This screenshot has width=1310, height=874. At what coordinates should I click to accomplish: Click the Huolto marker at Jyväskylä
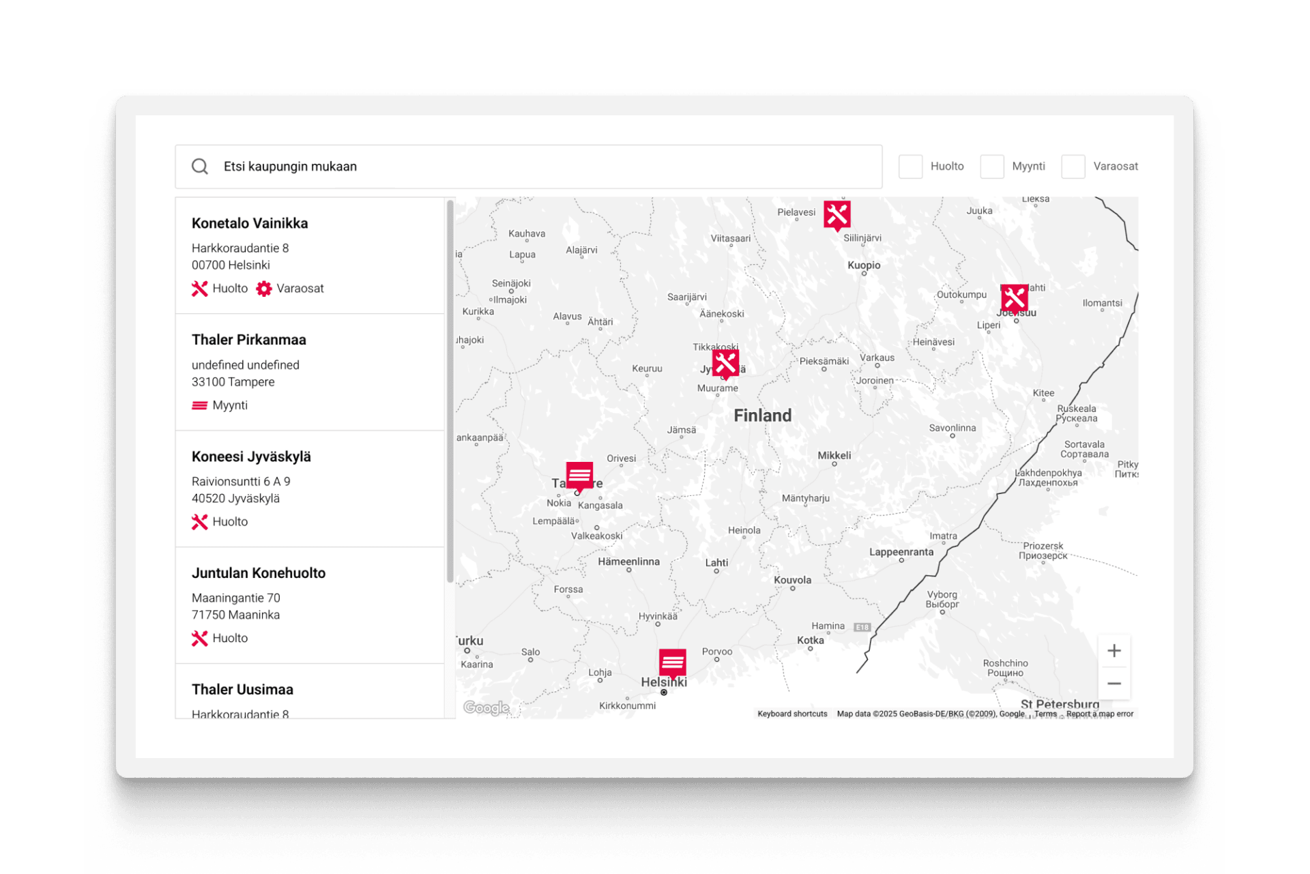point(725,364)
